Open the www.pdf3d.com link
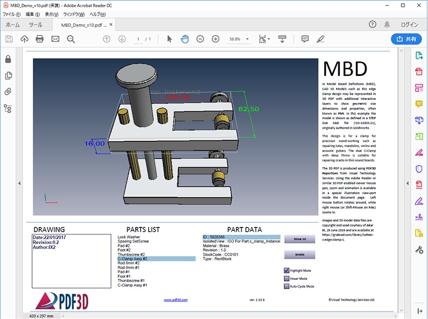This screenshot has width=428, height=319. click(x=175, y=300)
